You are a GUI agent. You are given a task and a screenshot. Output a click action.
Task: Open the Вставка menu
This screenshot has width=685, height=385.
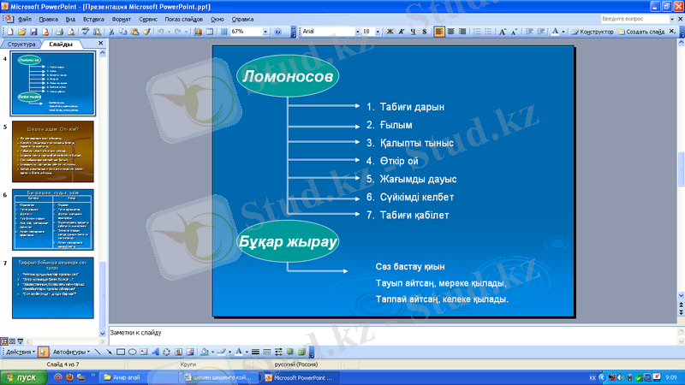coord(95,17)
